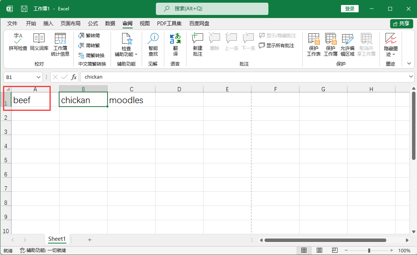Screen dimensions: 417x255
Task: Open the 隐藏墨迹 hide ink dropdown
Action: (391, 44)
